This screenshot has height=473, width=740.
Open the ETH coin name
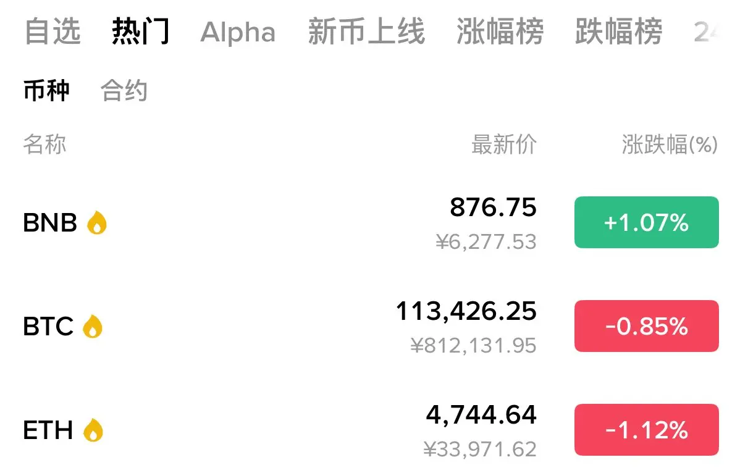[48, 430]
